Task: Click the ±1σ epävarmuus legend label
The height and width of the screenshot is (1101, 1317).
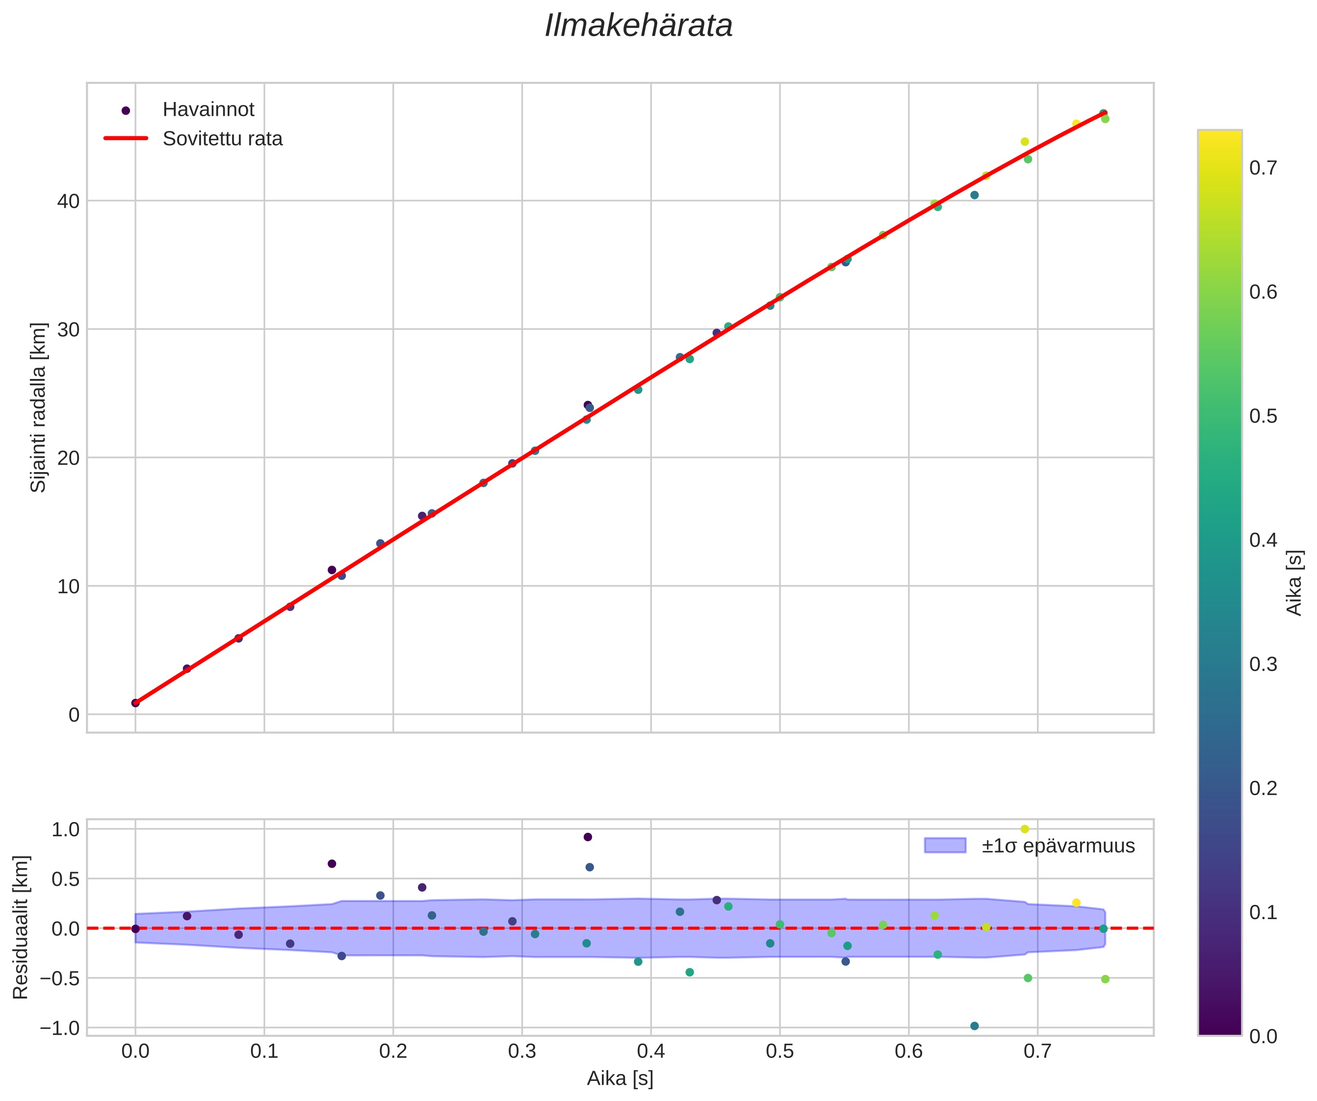Action: coord(1058,846)
